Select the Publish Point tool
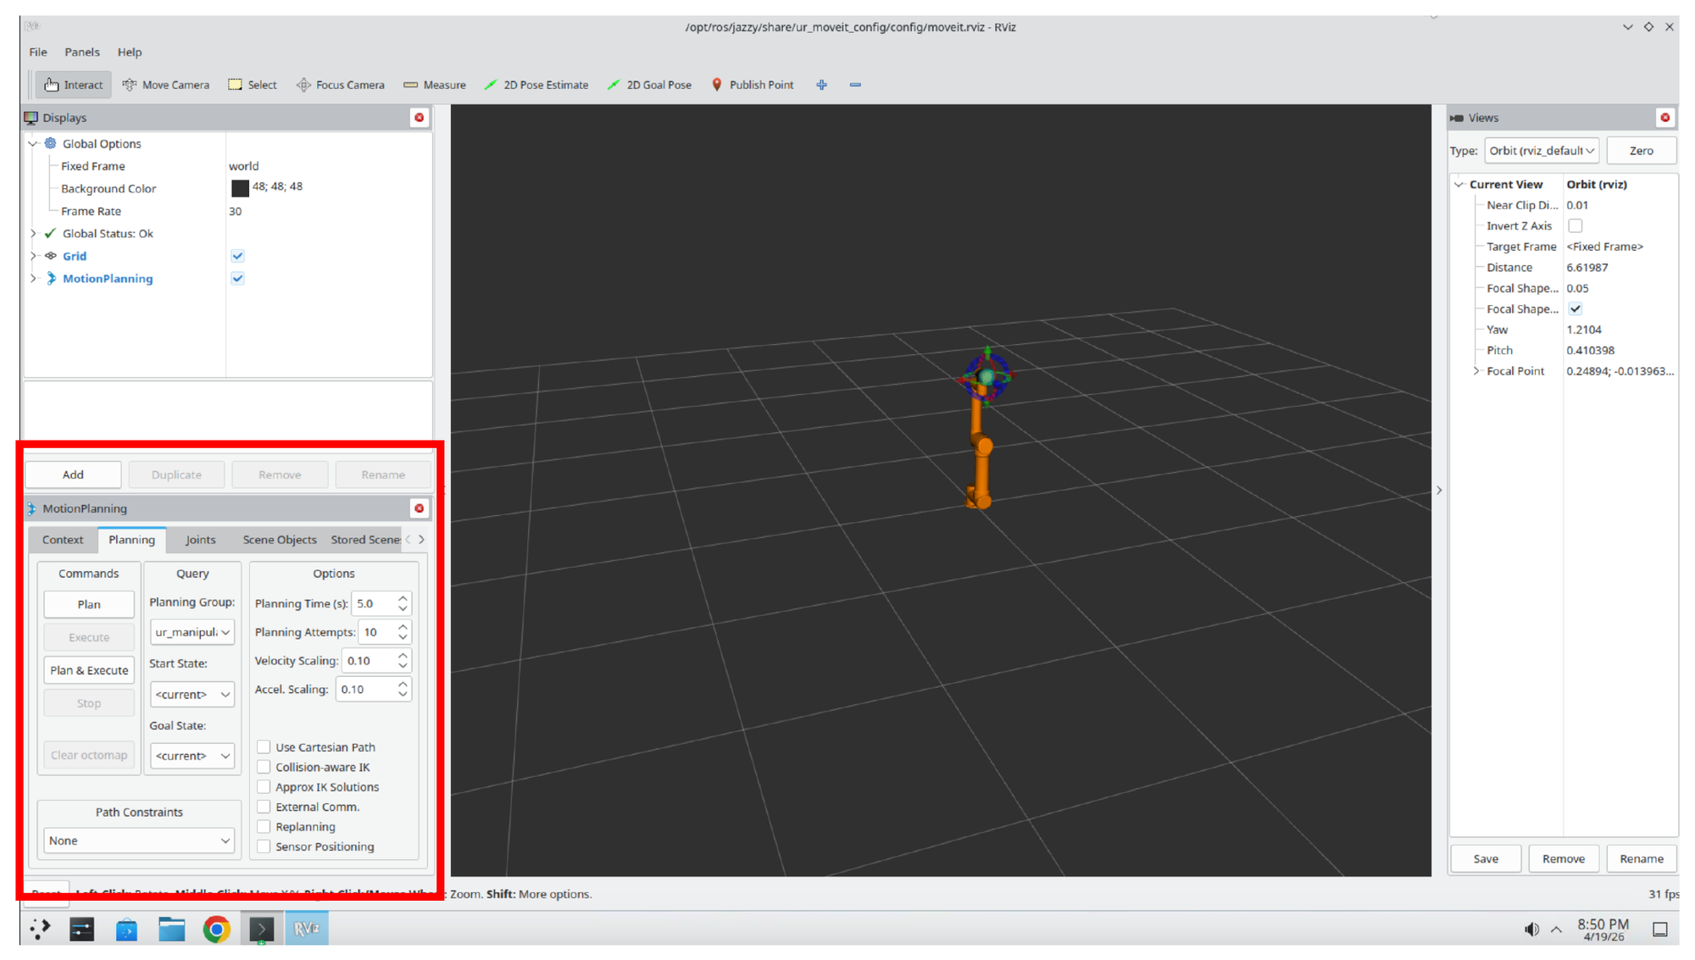 click(753, 84)
